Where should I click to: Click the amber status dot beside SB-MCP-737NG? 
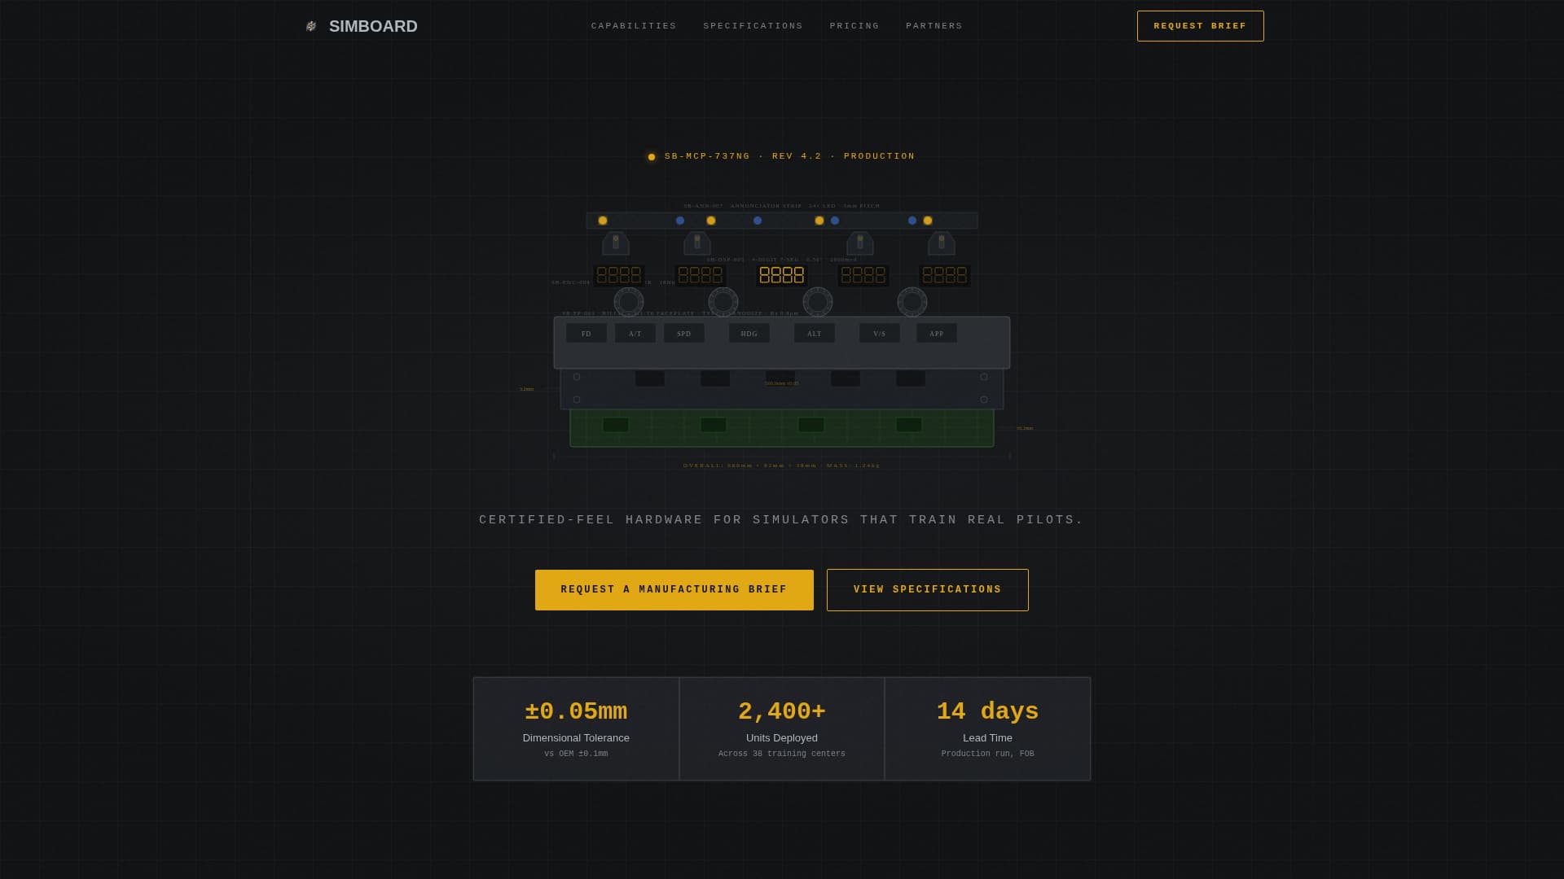click(x=652, y=157)
